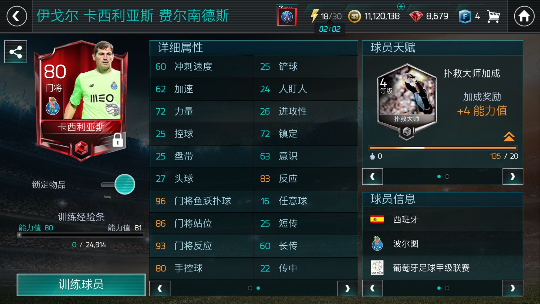
Task: Tap the share icon beside player card
Action: coord(16,52)
